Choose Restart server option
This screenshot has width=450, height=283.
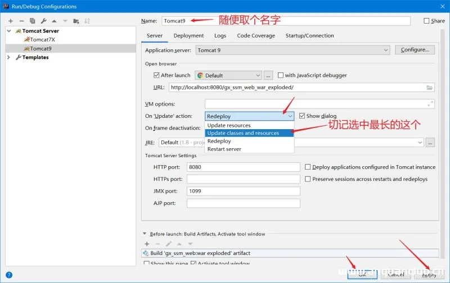pyautogui.click(x=249, y=149)
